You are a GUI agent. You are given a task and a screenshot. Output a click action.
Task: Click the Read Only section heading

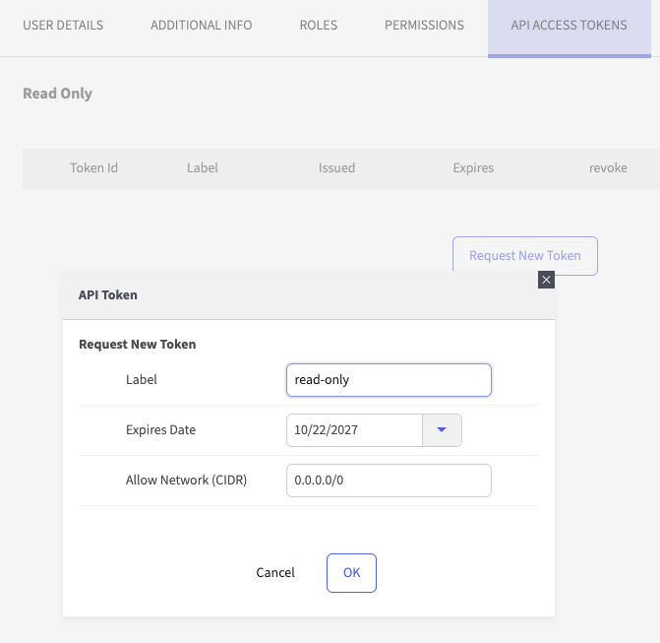tap(57, 94)
